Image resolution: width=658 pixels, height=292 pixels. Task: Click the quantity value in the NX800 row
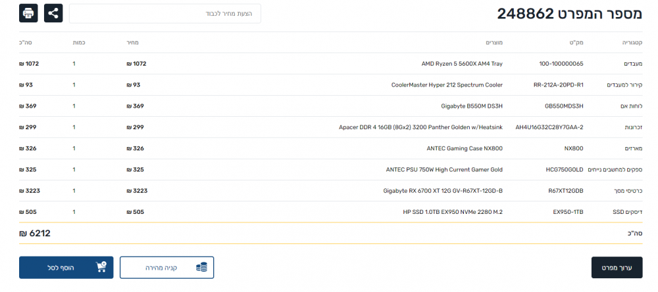click(x=74, y=148)
